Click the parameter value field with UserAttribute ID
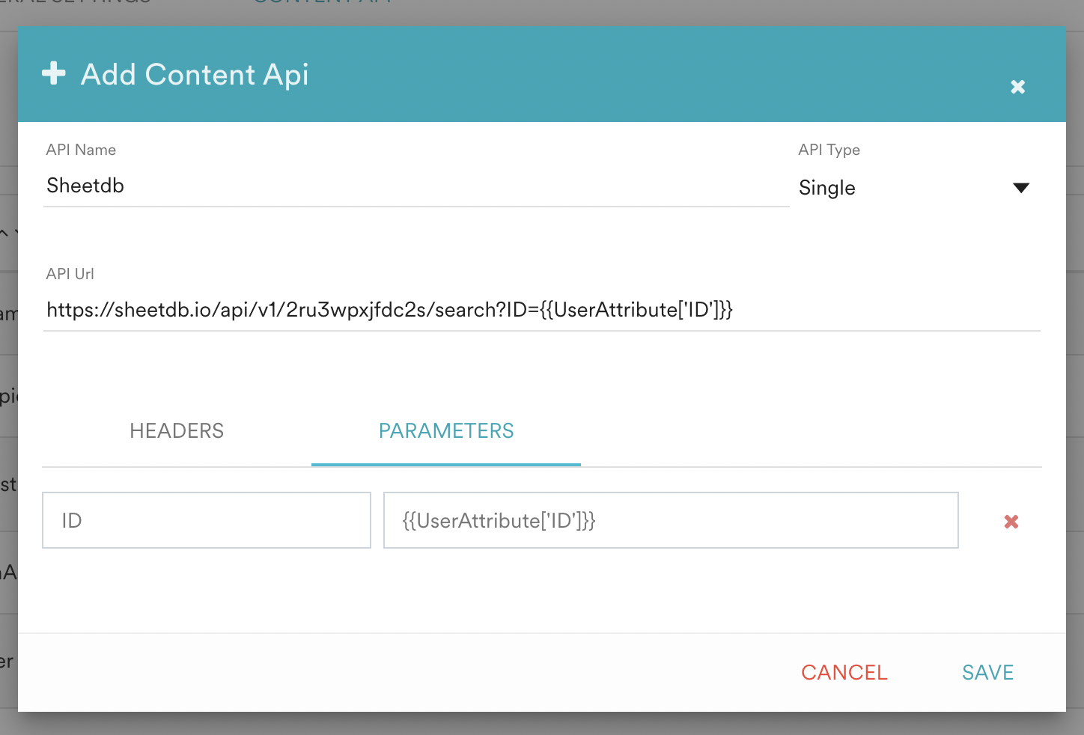 (671, 520)
